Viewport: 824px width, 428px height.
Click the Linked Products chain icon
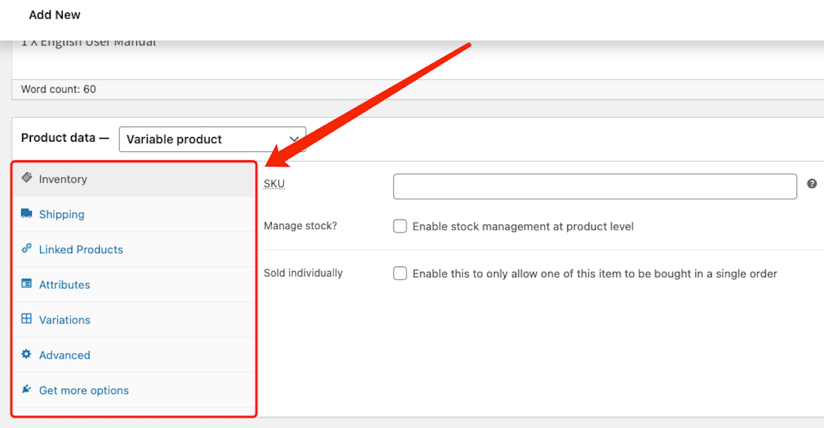click(x=27, y=248)
